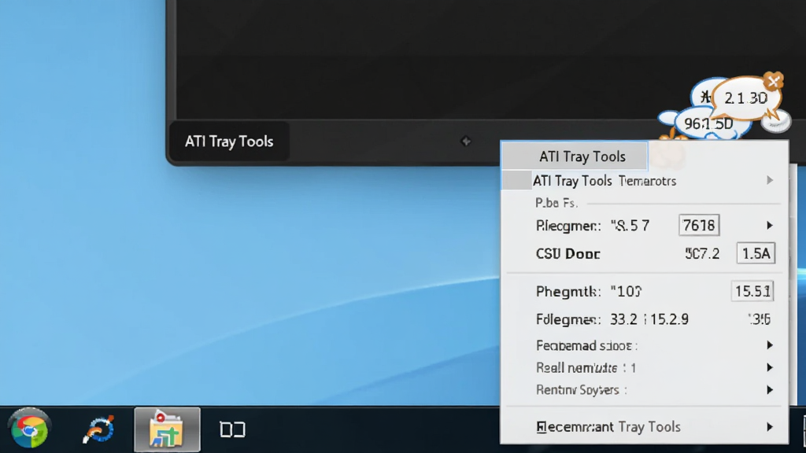The height and width of the screenshot is (453, 806).
Task: Click the ATI Tray Tools window title label
Action: (x=229, y=142)
